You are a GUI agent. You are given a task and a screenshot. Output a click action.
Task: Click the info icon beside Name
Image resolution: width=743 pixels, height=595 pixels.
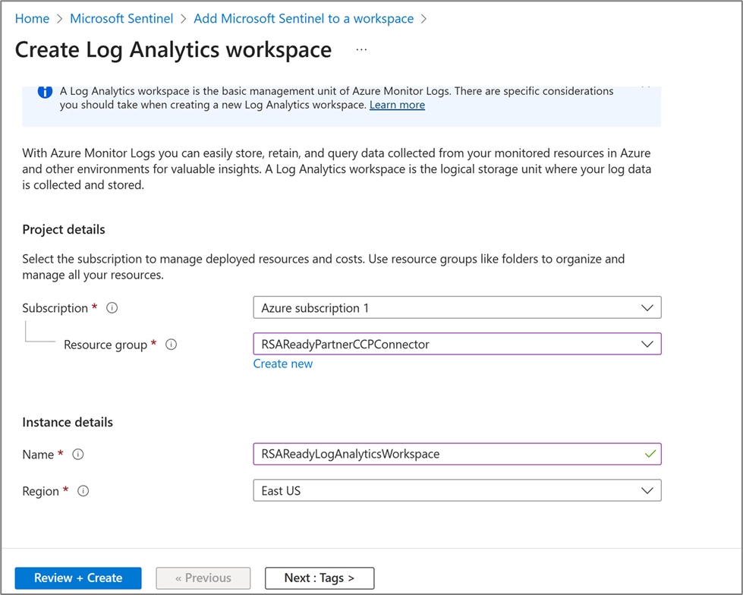(78, 455)
